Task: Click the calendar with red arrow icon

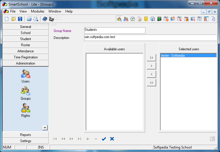Action: point(179,19)
